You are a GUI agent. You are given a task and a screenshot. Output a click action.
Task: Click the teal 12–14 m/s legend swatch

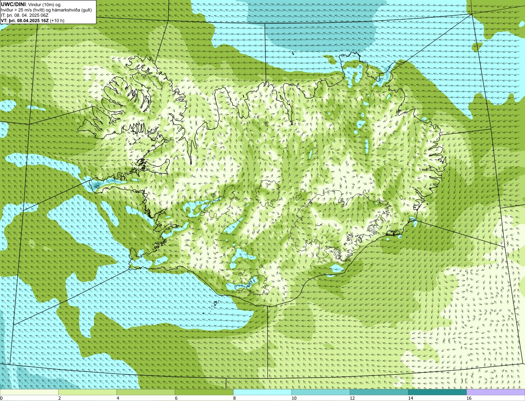click(x=379, y=392)
